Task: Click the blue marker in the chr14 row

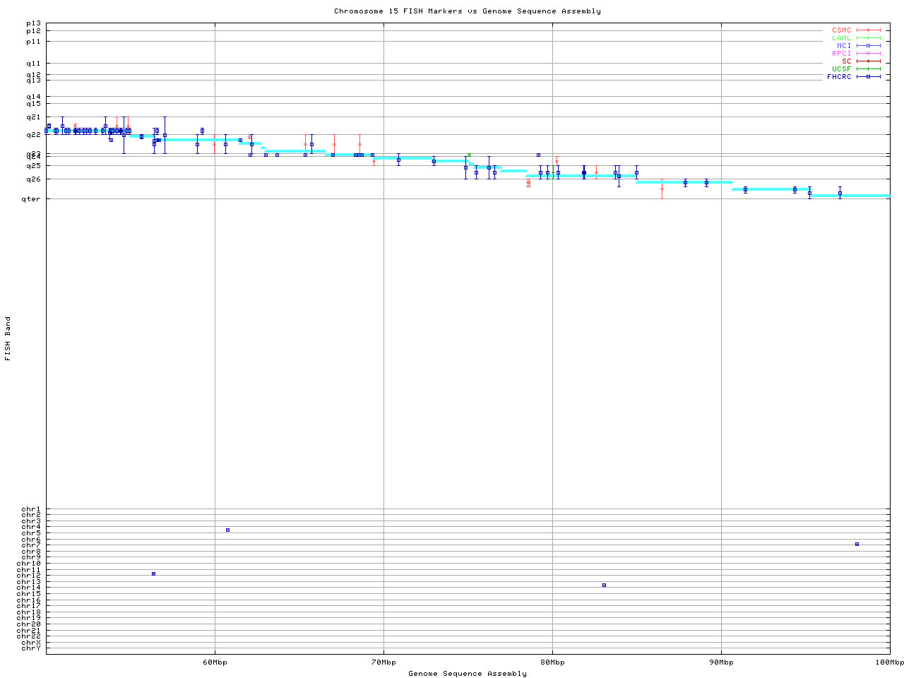Action: (604, 585)
